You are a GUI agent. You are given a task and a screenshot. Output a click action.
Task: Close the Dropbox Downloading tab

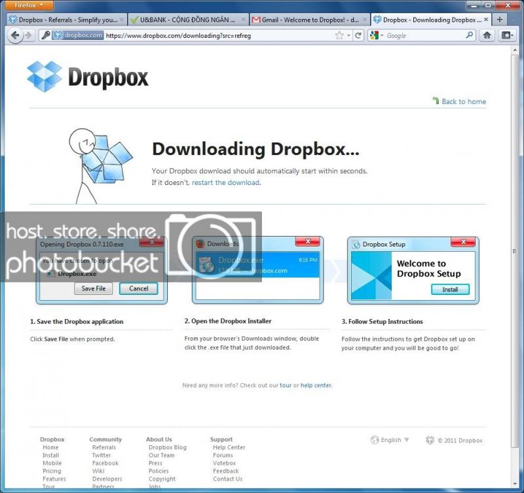(486, 20)
